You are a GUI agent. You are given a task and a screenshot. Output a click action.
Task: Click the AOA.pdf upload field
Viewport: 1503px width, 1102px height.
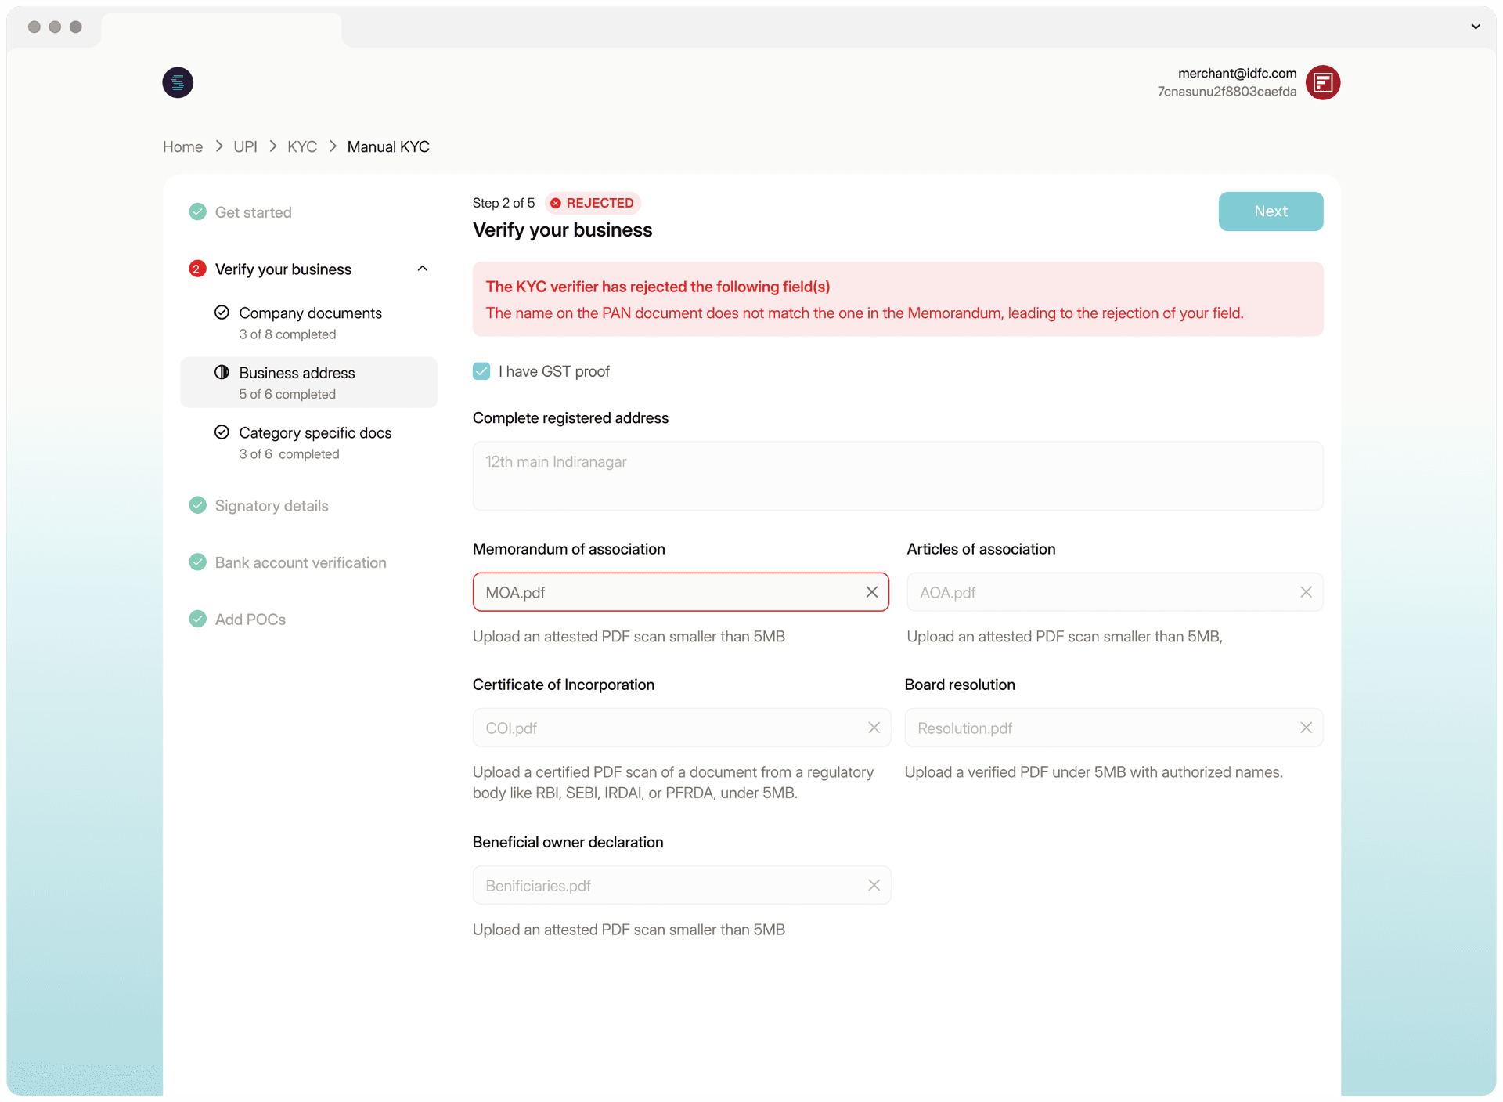point(1115,592)
